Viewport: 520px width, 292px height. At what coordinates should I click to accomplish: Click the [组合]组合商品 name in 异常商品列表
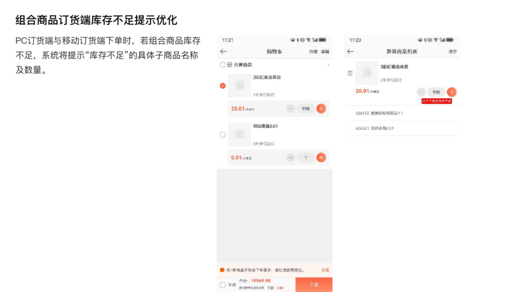[x=394, y=66]
